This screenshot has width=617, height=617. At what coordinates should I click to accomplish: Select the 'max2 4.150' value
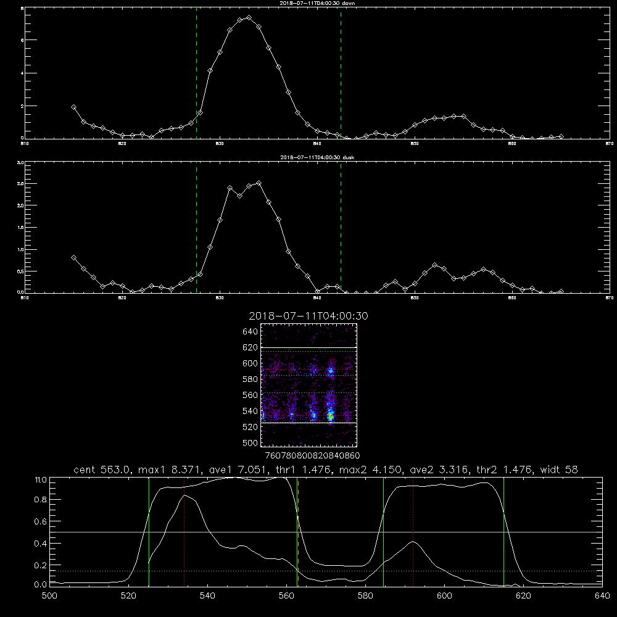(x=371, y=470)
